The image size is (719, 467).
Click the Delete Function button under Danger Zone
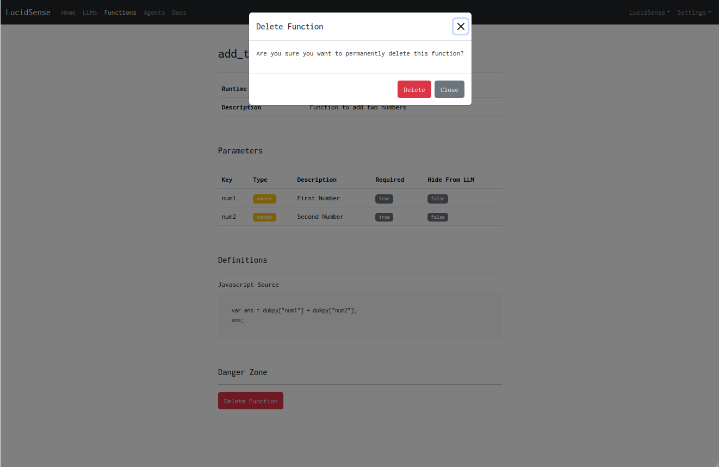tap(251, 401)
